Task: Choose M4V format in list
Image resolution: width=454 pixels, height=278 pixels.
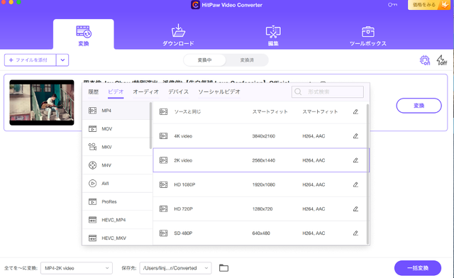Action: pos(117,165)
